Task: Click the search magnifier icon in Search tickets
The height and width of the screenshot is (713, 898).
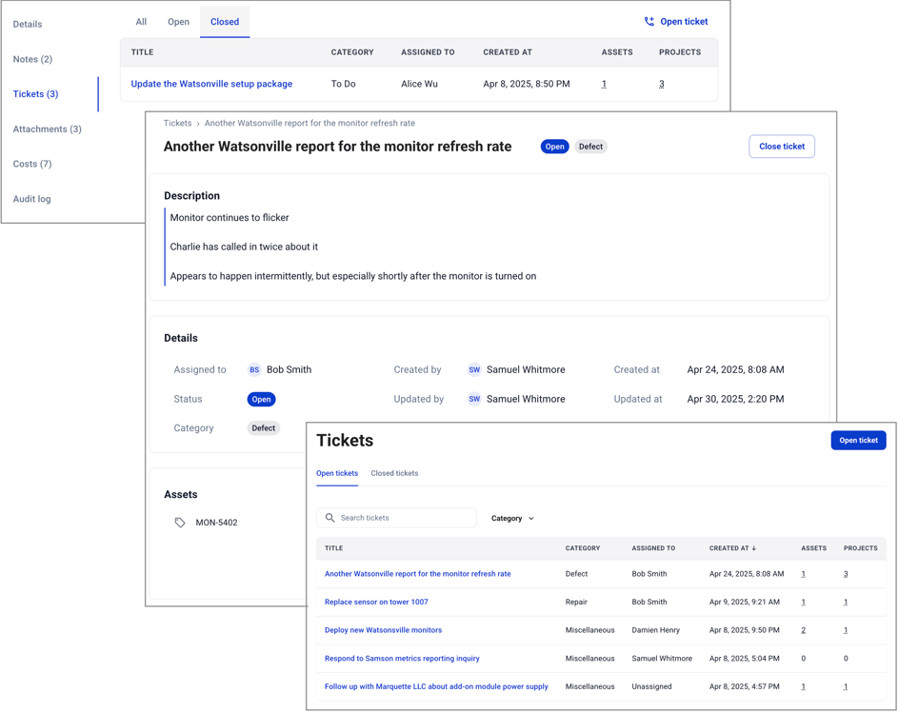Action: [x=329, y=518]
